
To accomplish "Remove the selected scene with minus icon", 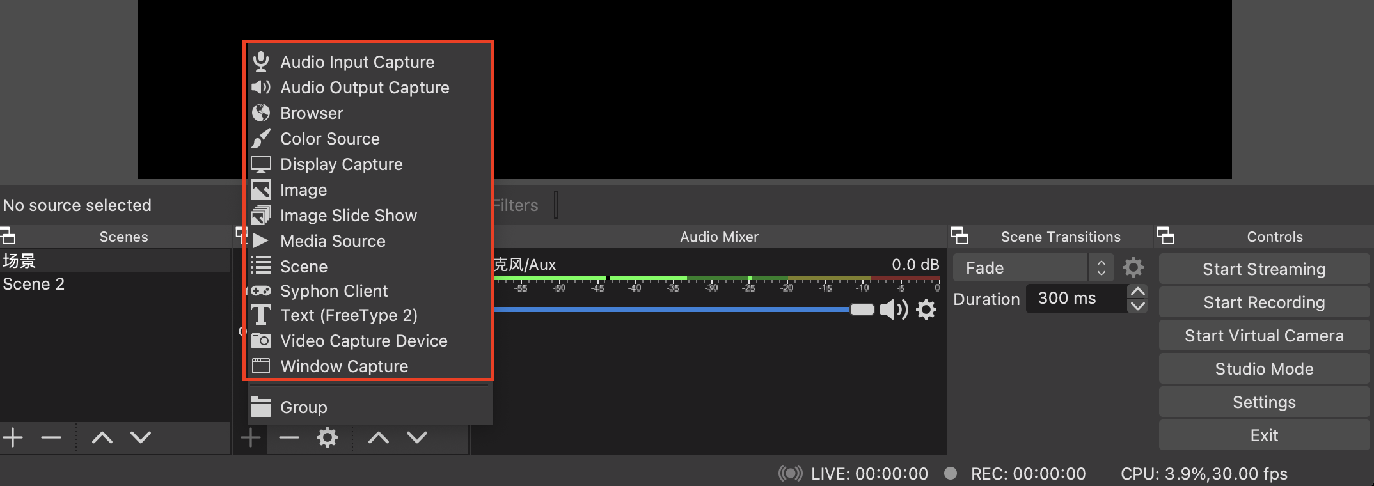I will pos(51,438).
